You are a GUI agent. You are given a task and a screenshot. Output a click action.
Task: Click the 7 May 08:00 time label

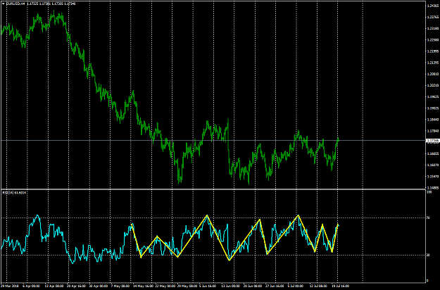(x=120, y=286)
